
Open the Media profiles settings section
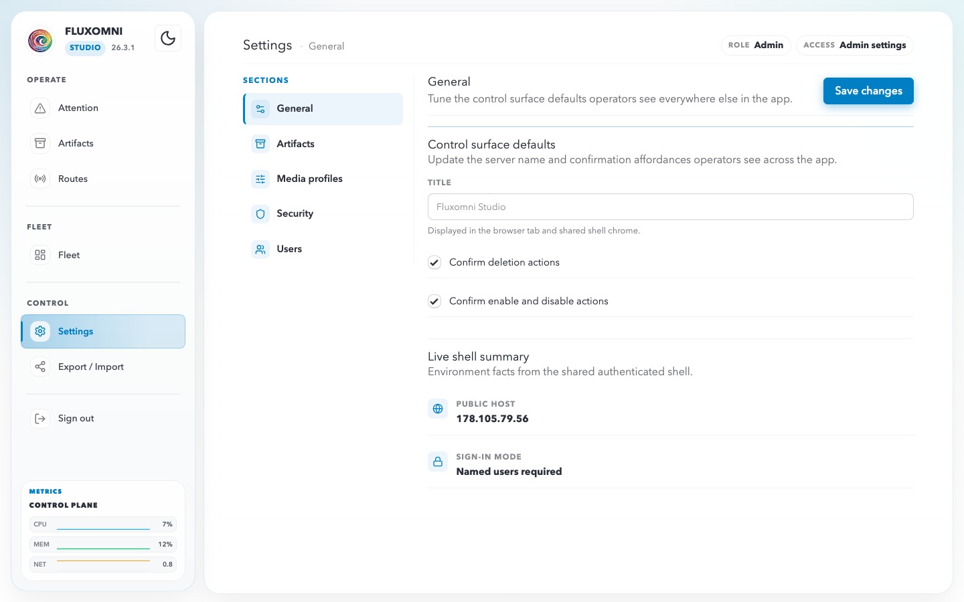[323, 179]
